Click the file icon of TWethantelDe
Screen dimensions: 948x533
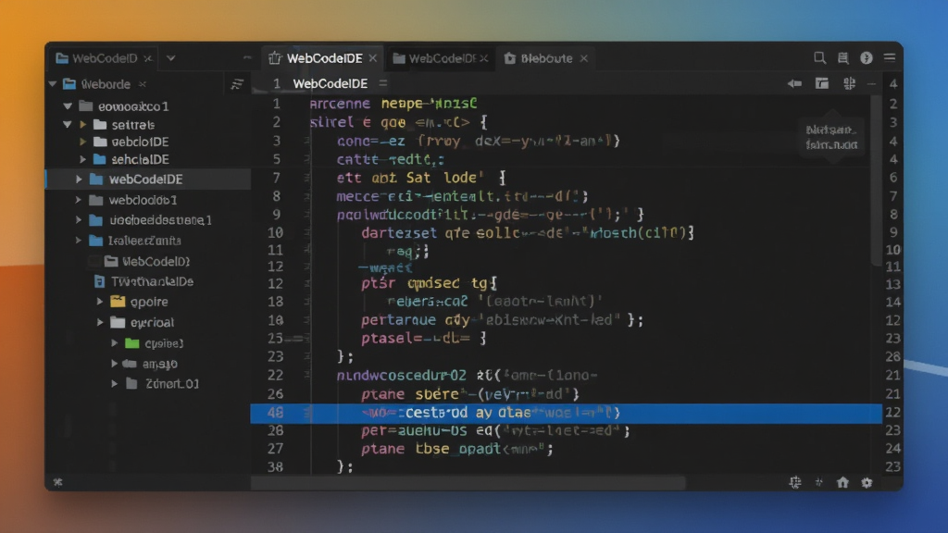pyautogui.click(x=99, y=281)
